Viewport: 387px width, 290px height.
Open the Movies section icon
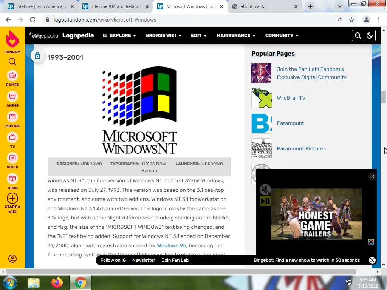click(x=12, y=117)
